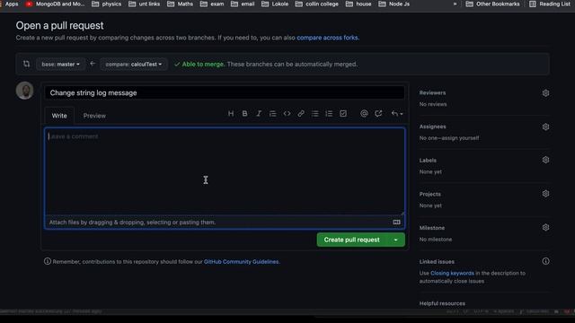Open the collin college bookmarks folder
Screen dimensions: 575x323
[317, 4]
